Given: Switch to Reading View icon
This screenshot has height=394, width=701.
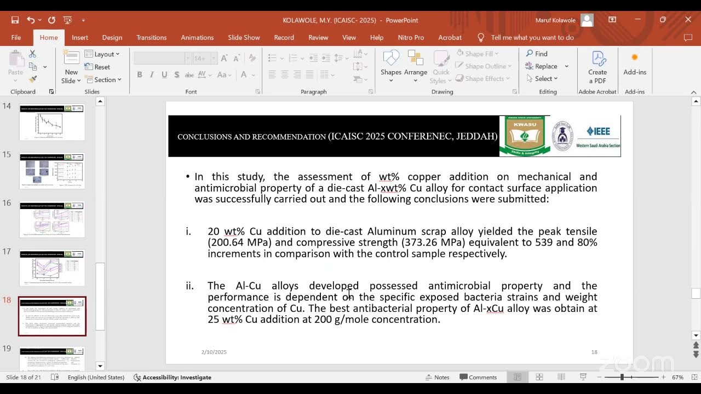Looking at the screenshot, I should coord(561,377).
